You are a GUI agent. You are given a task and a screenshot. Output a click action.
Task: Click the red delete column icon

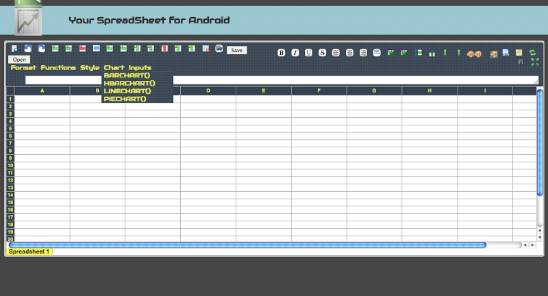tap(164, 49)
